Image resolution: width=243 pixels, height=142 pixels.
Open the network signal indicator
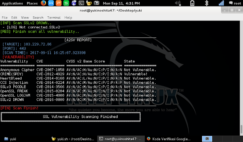pyautogui.click(x=221, y=3)
